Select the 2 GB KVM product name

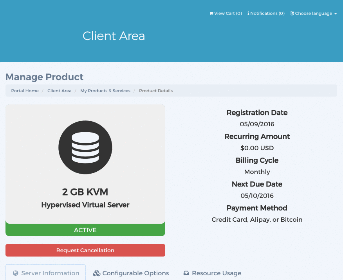[85, 192]
